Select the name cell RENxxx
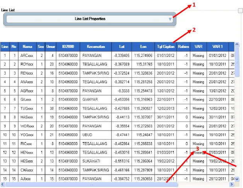Image resolution: width=243 pixels, height=188 pixels. click(27, 73)
